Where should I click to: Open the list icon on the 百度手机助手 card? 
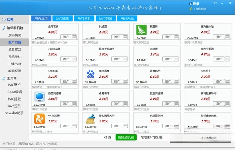125,59
